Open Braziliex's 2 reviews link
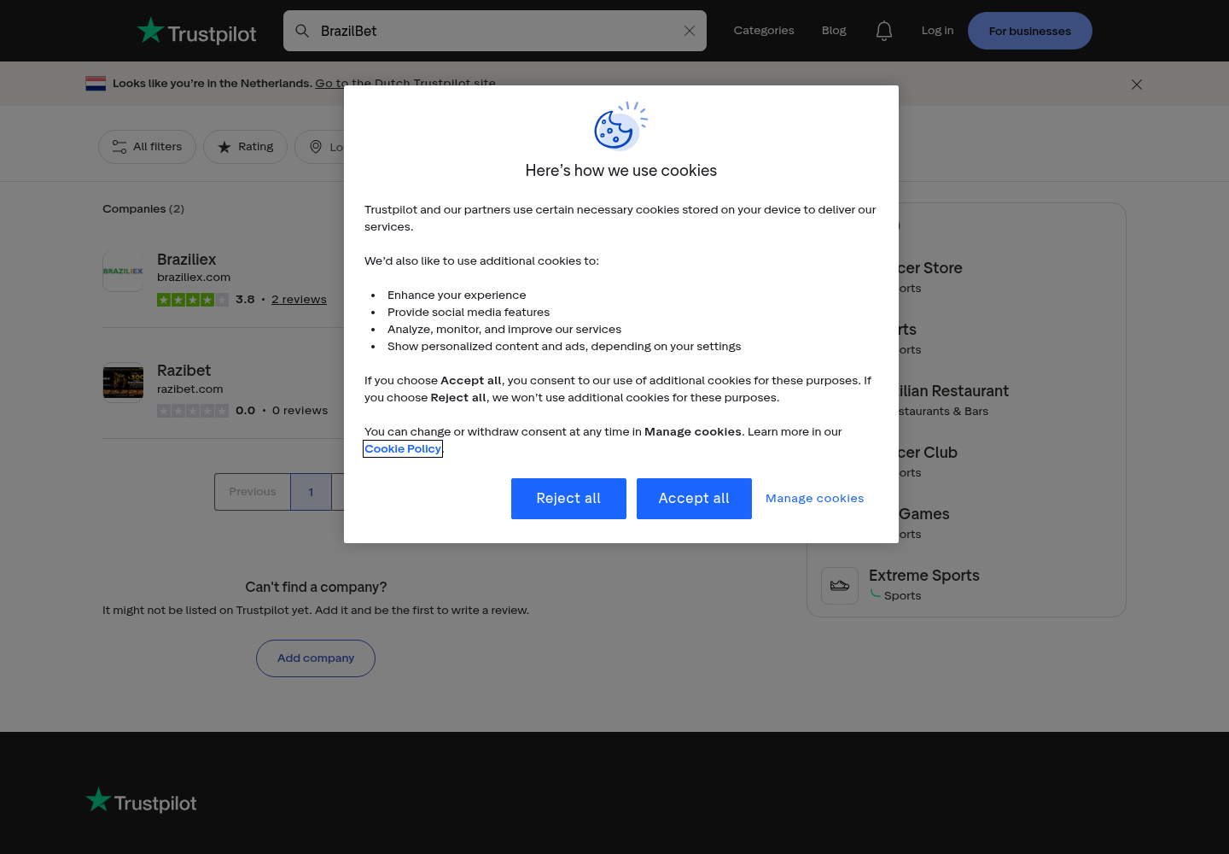The width and height of the screenshot is (1229, 854). click(x=299, y=300)
